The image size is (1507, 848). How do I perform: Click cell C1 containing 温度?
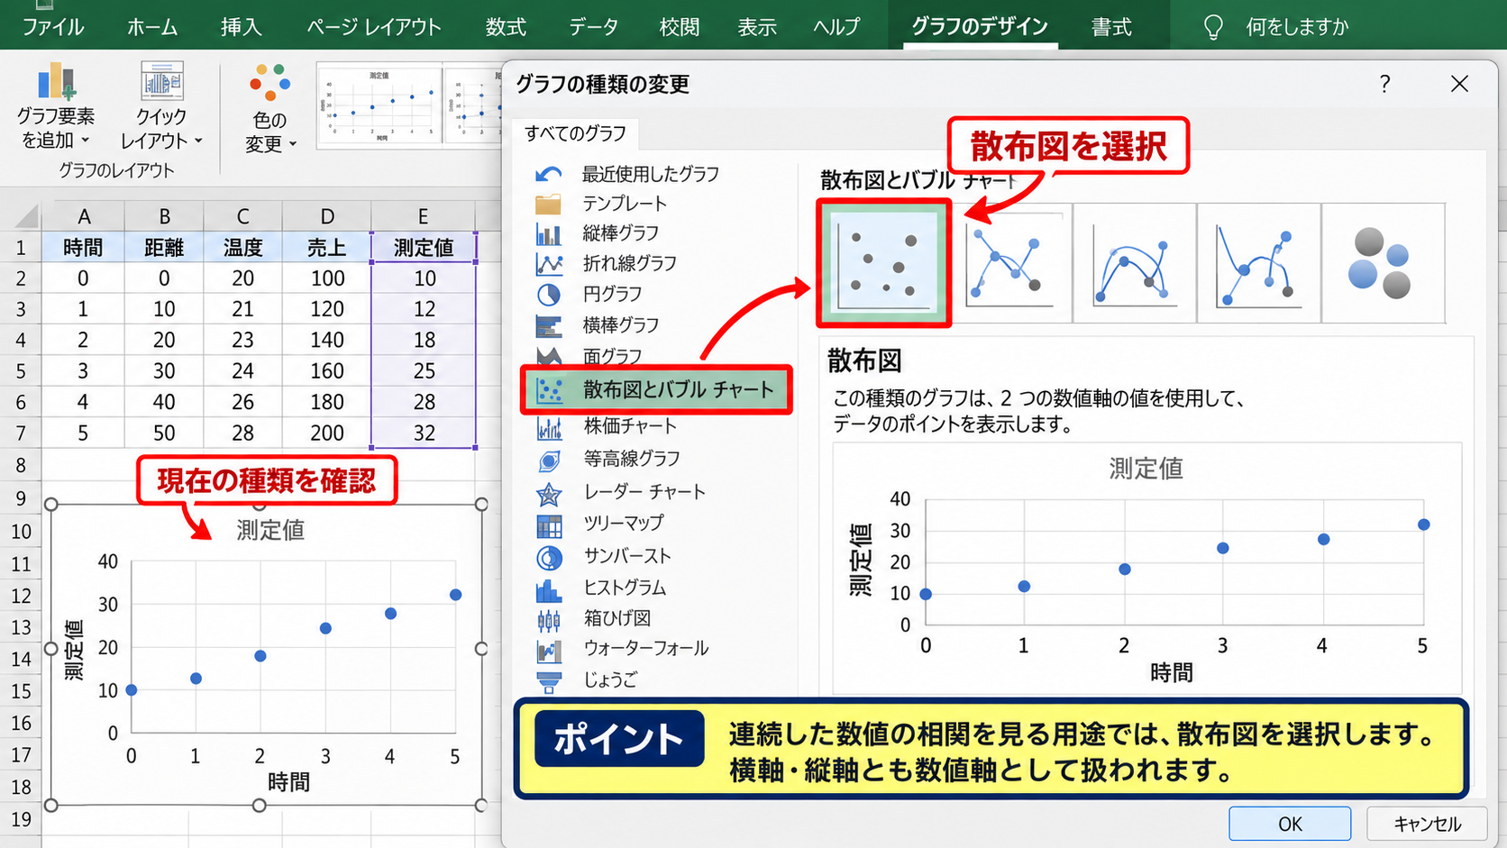[242, 247]
